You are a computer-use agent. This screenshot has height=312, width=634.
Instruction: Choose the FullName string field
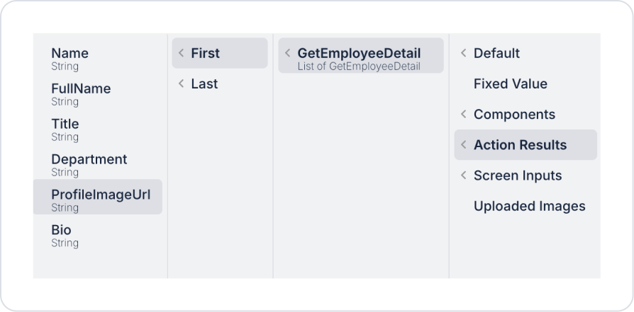[x=97, y=94]
